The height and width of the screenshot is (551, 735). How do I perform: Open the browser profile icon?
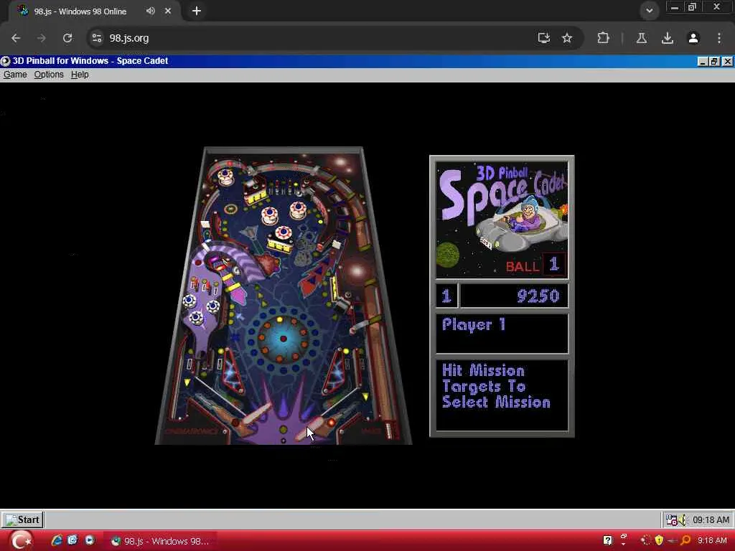coord(693,38)
